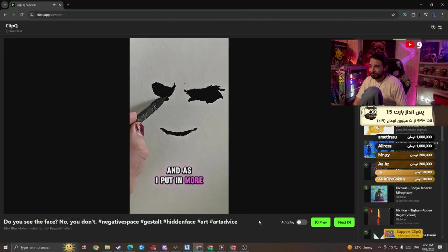Click submitter BeyondtheFail name
Image resolution: width=448 pixels, height=252 pixels.
[61, 229]
